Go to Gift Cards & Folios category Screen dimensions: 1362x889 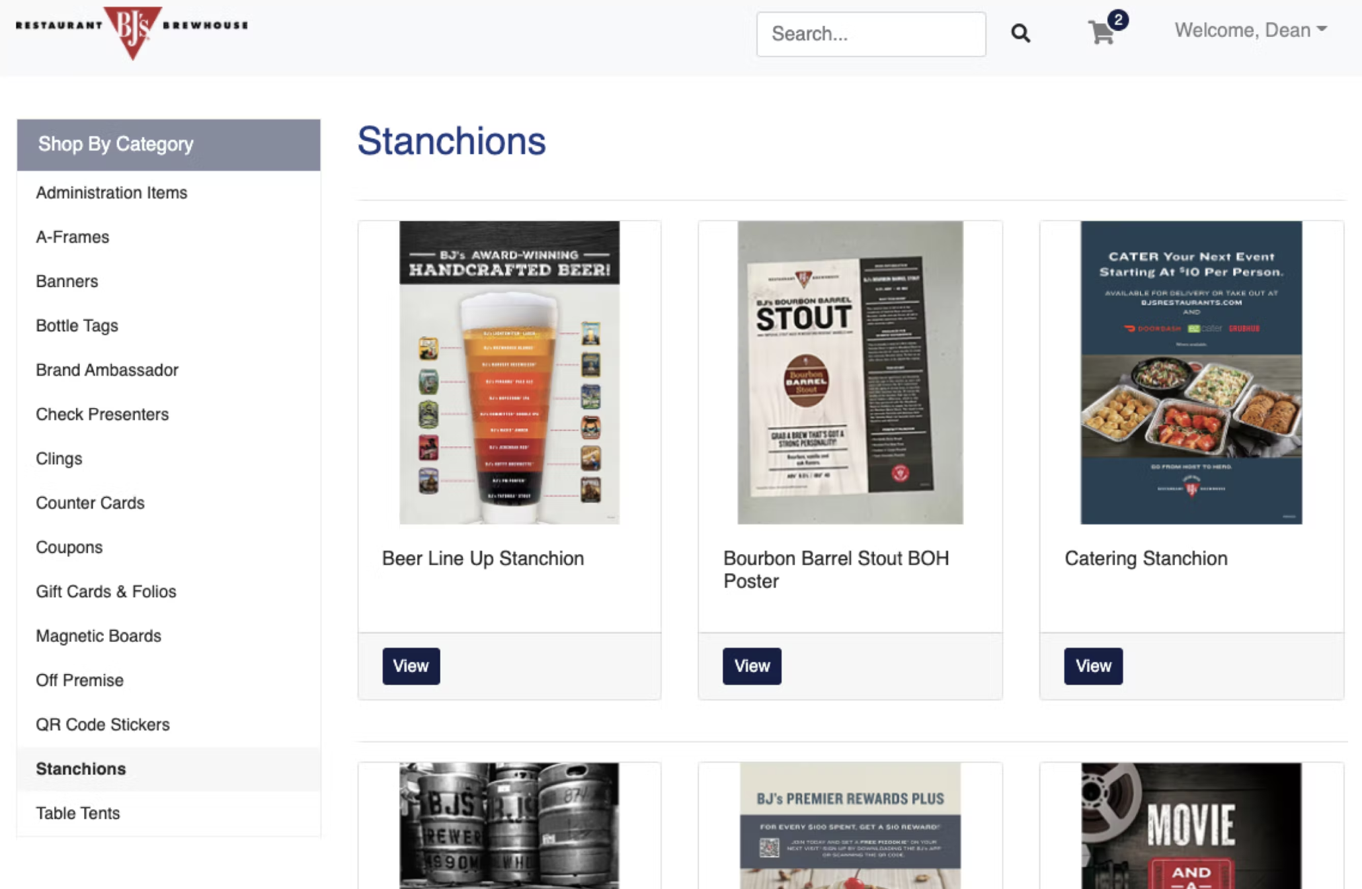[106, 591]
